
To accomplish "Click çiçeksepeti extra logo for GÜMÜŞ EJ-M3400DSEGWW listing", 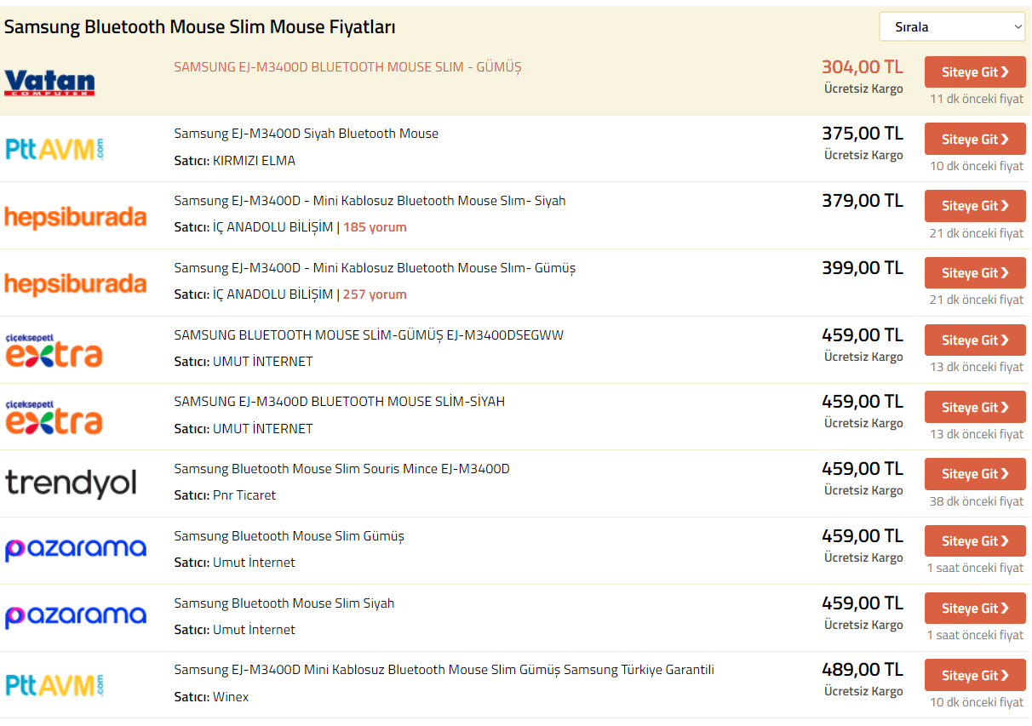I will coord(54,350).
